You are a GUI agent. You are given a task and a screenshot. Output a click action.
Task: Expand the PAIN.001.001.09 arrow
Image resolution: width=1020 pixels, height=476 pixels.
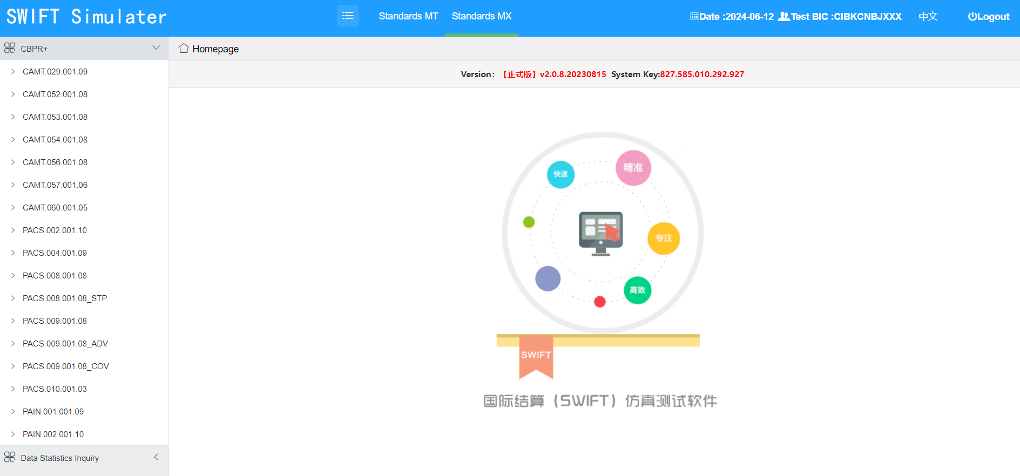coord(13,411)
